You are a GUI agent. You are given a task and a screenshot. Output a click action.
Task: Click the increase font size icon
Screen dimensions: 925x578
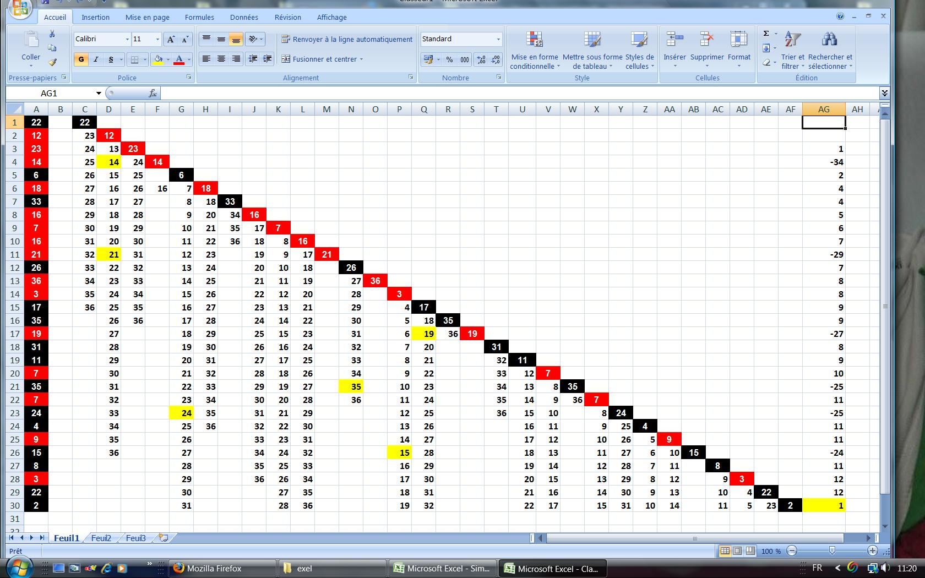tap(171, 39)
